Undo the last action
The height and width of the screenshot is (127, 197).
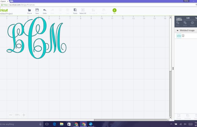(x=45, y=11)
